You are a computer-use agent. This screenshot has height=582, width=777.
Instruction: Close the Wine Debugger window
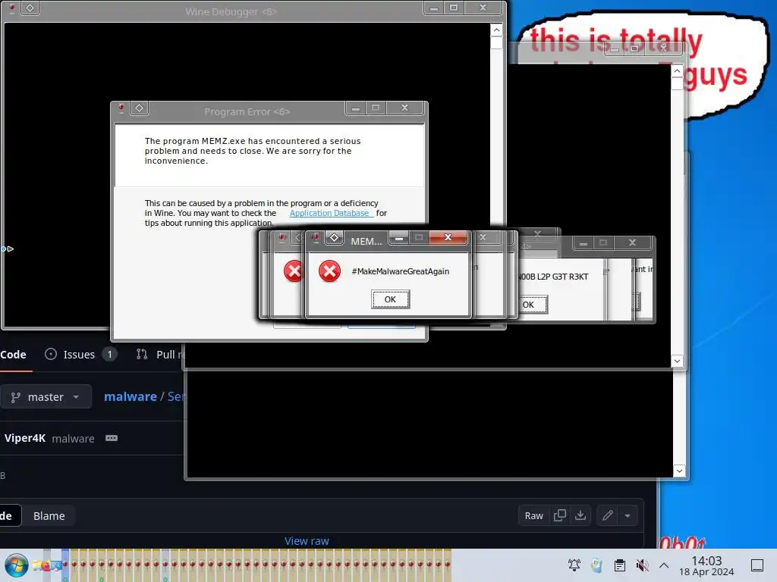pos(483,8)
